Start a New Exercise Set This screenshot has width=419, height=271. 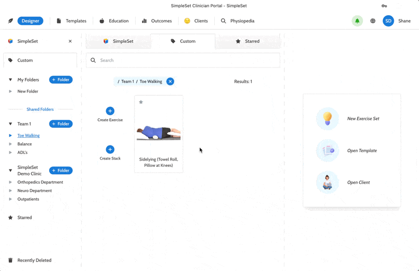[x=363, y=119]
